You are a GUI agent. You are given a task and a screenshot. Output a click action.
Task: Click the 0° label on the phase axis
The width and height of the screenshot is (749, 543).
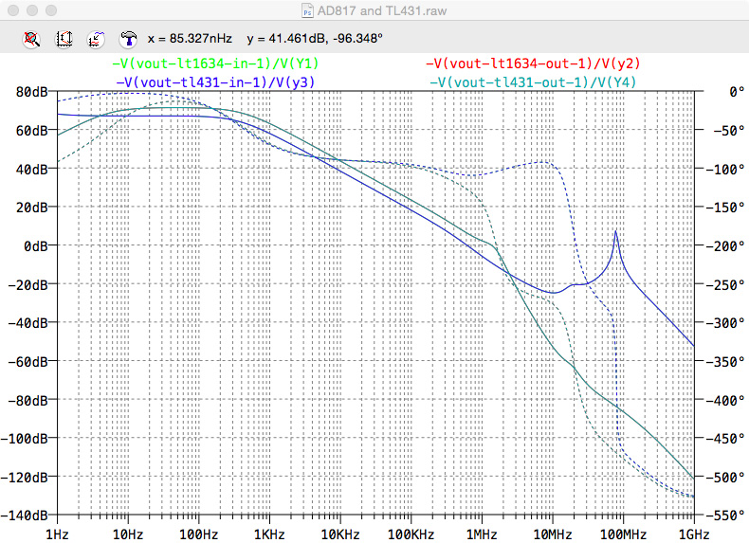737,92
